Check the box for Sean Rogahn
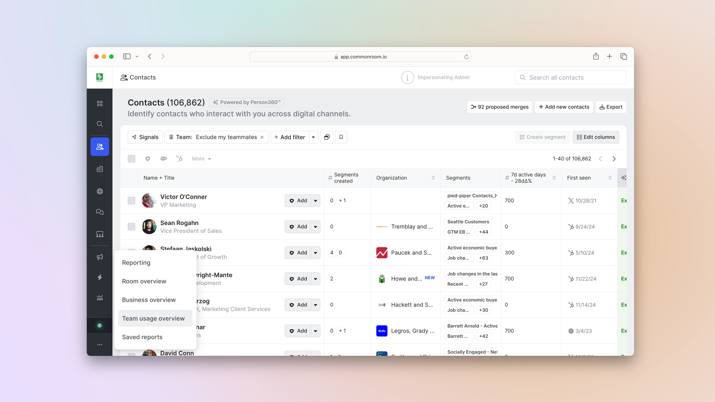715x402 pixels. [x=131, y=227]
